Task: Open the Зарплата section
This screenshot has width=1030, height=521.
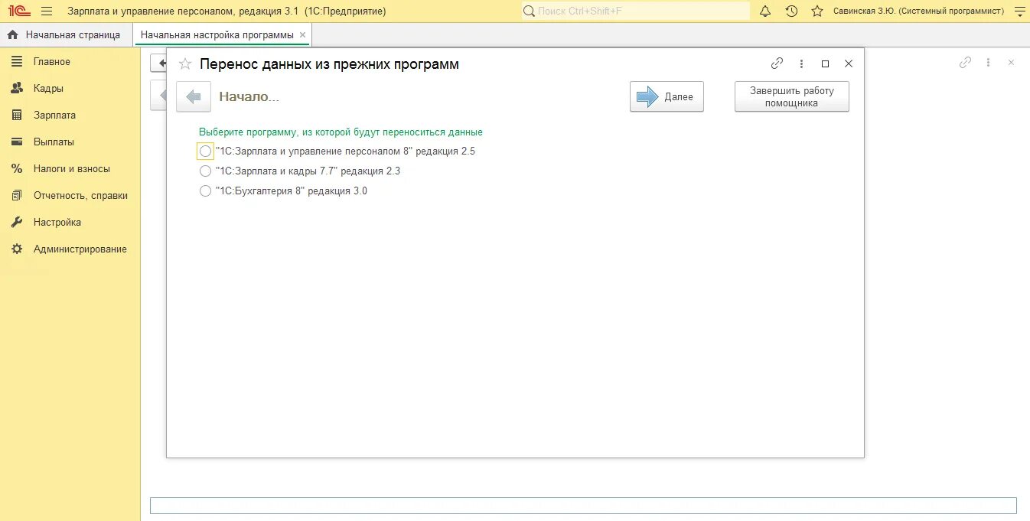Action: 54,115
